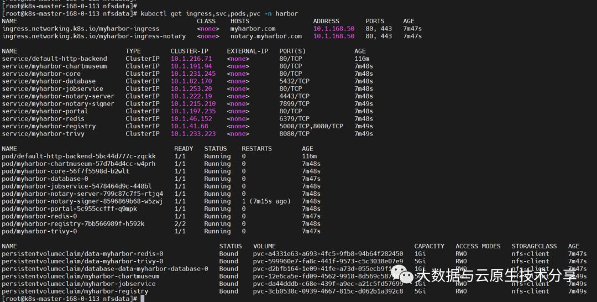
Task: Click cluster IP 10.1.41.68
Action: (x=189, y=126)
